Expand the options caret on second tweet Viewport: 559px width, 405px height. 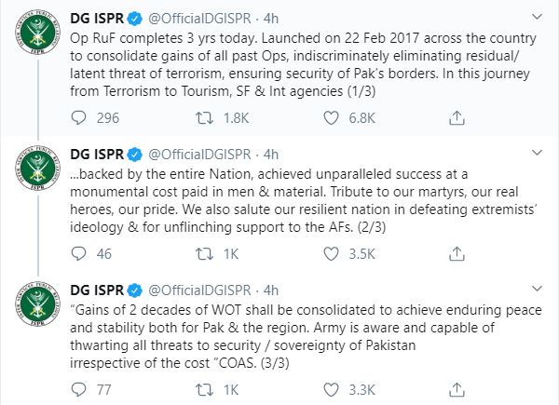[537, 153]
